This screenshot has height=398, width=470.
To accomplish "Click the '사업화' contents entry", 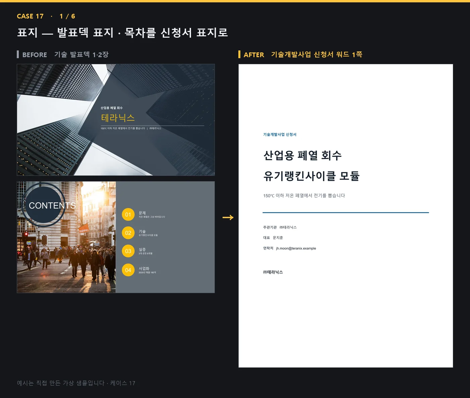I will 144,268.
